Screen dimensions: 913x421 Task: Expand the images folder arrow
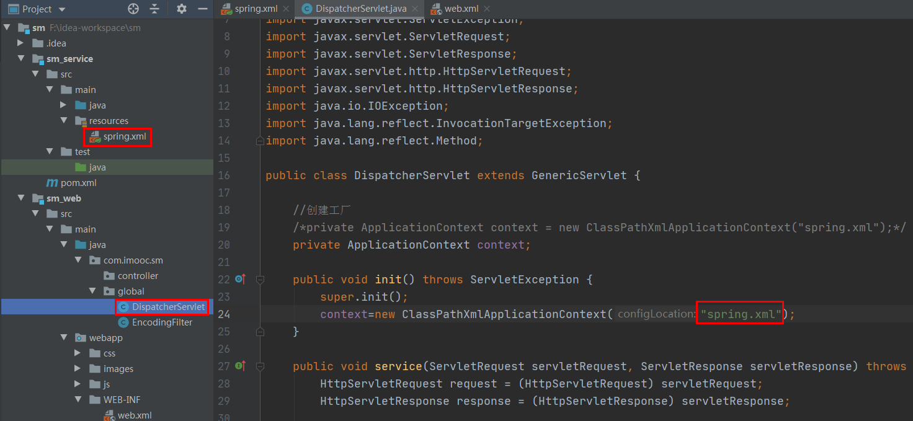pyautogui.click(x=78, y=369)
